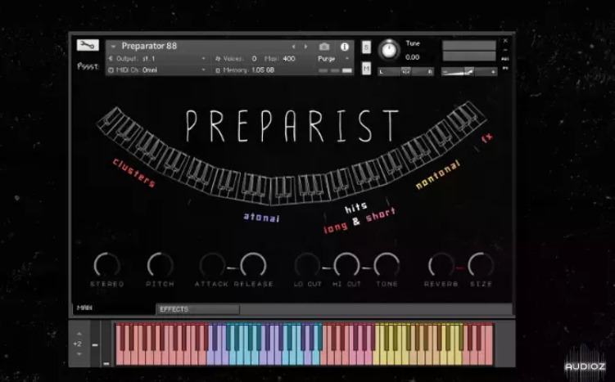This screenshot has width=615, height=382.
Task: Click the upper output level meter
Action: click(x=469, y=46)
